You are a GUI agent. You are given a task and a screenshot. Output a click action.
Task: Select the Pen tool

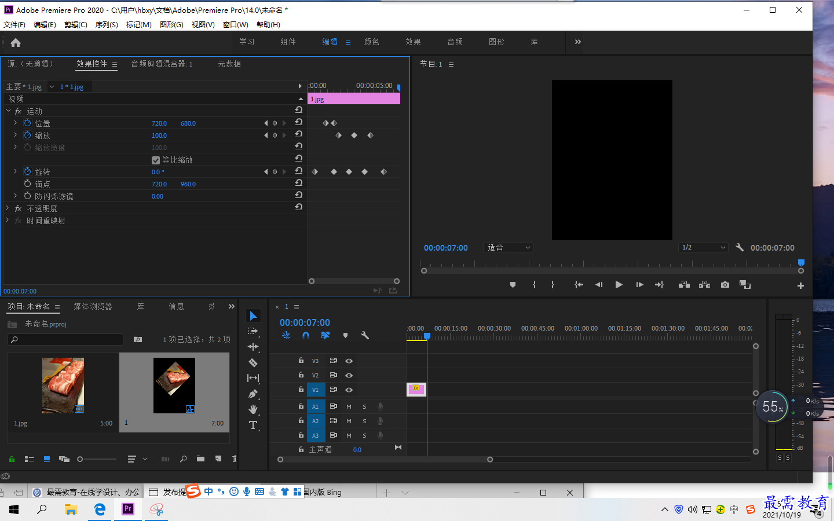tap(253, 394)
